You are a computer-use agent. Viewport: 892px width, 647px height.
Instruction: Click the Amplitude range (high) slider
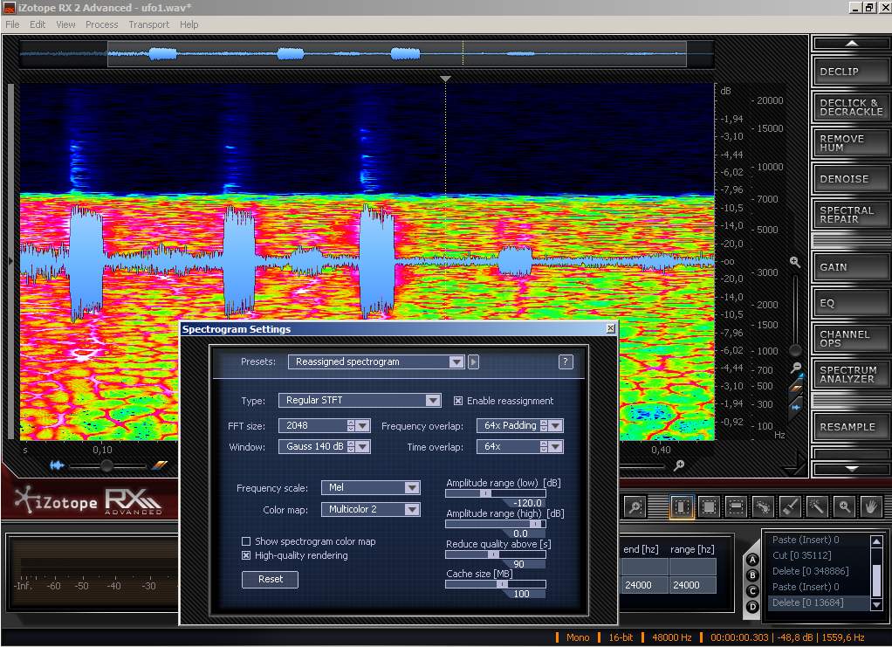pyautogui.click(x=496, y=524)
